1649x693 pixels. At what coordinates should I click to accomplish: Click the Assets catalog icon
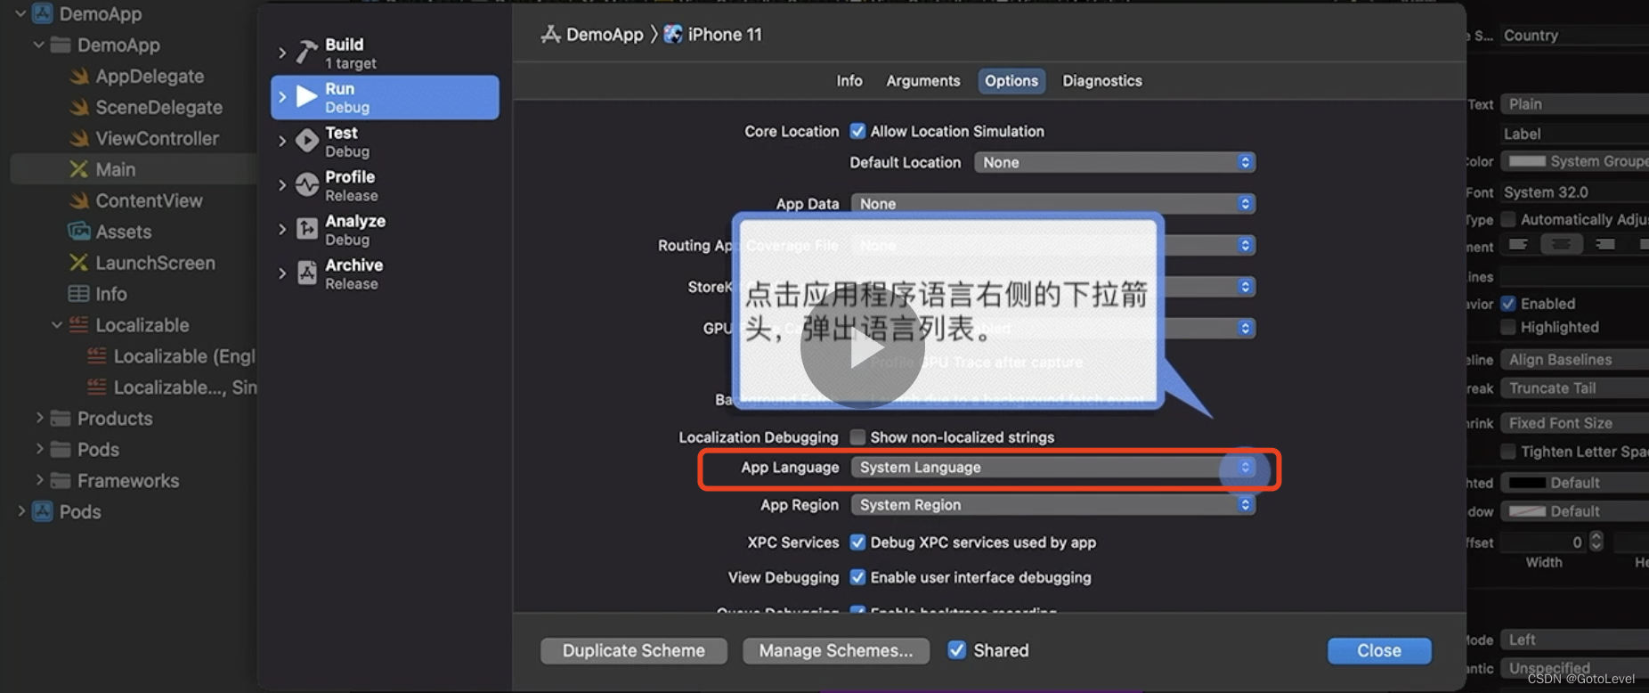pos(79,232)
